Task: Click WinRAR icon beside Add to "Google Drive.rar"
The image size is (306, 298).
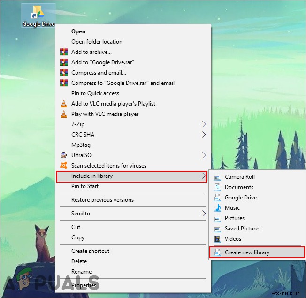Action: click(x=64, y=62)
